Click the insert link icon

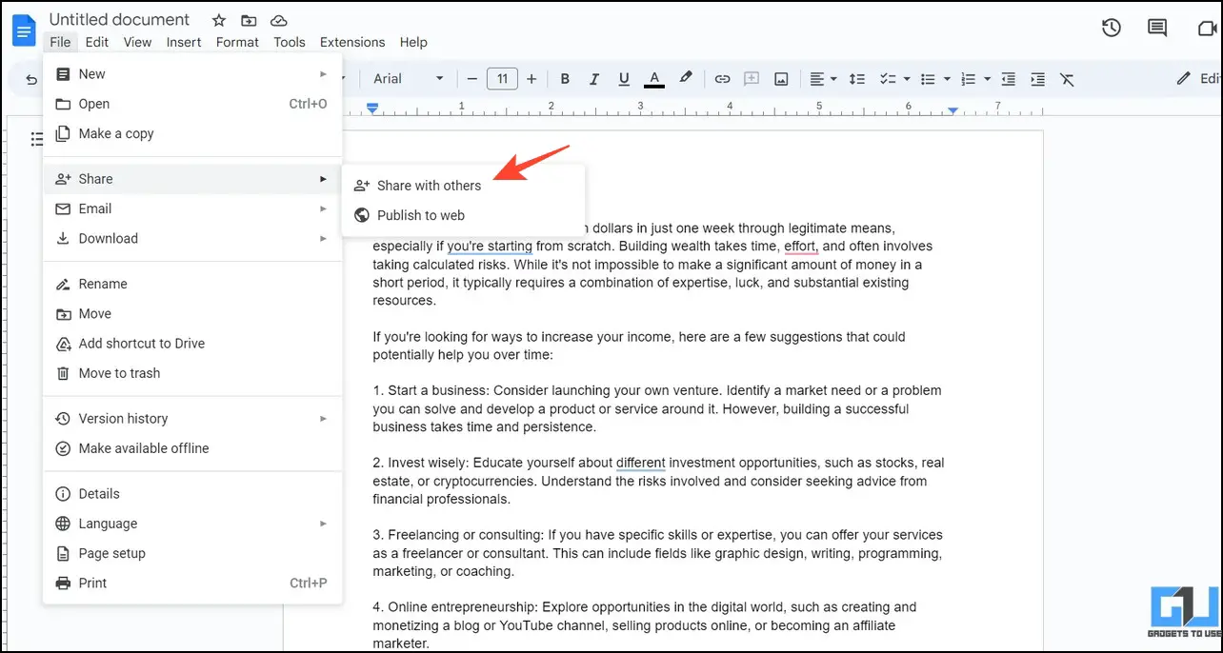pos(722,79)
